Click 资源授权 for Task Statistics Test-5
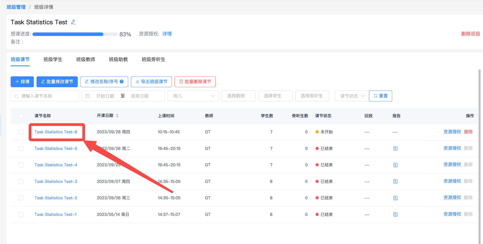The width and height of the screenshot is (483, 244). pyautogui.click(x=452, y=148)
